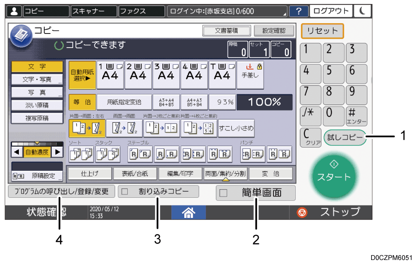
Task: Select 写真 original type
Action: [37, 92]
